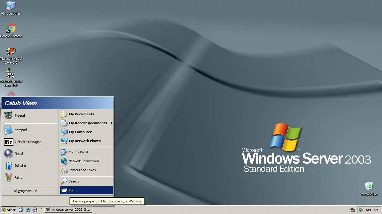The image size is (382, 214).
Task: Click the 6:41 AM taskbar clock
Action: (372, 210)
